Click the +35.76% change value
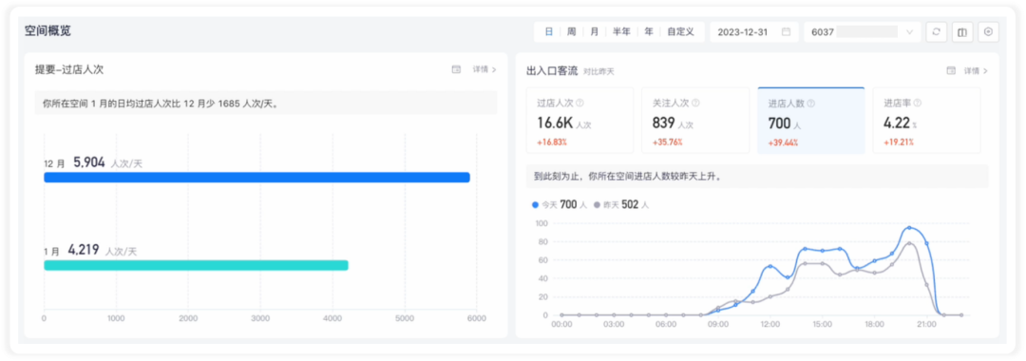 pyautogui.click(x=668, y=142)
